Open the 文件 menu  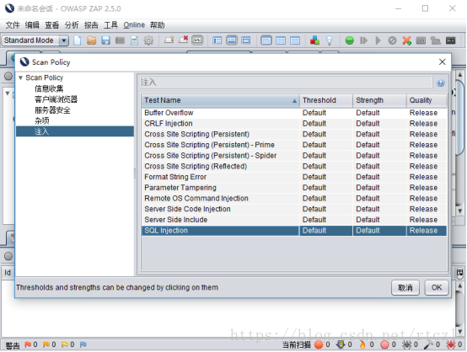[12, 25]
